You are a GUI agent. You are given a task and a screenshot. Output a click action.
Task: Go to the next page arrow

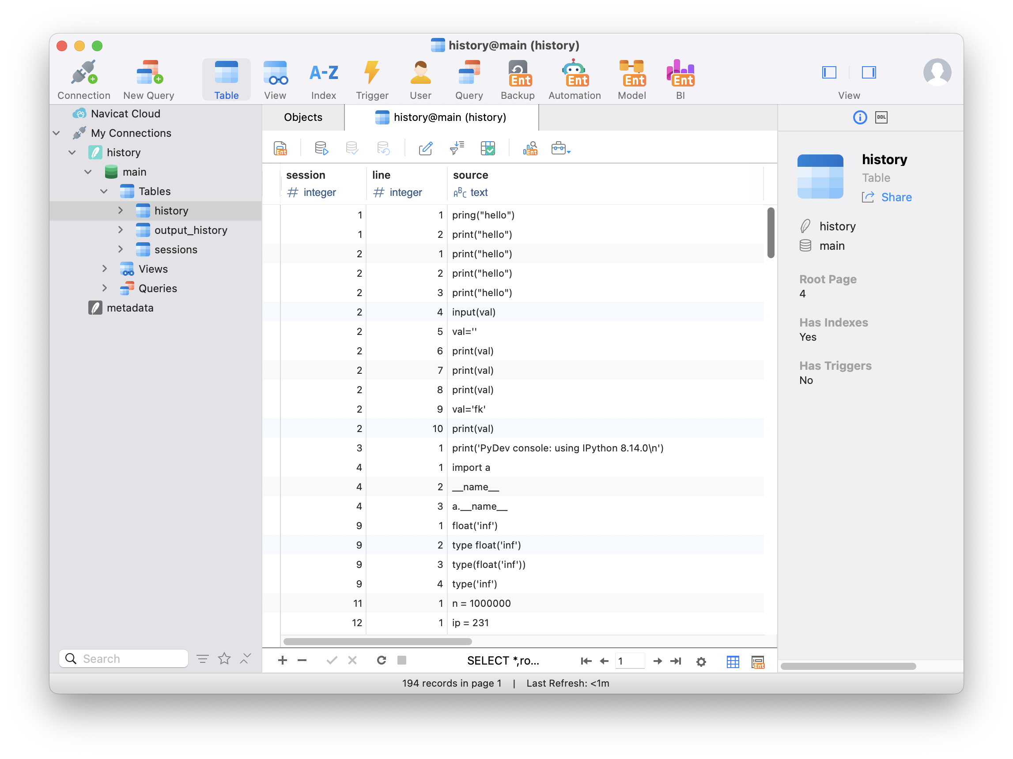(x=657, y=661)
